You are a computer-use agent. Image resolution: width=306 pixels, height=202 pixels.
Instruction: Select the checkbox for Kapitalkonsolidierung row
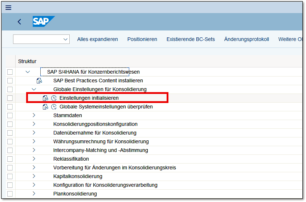10,176
